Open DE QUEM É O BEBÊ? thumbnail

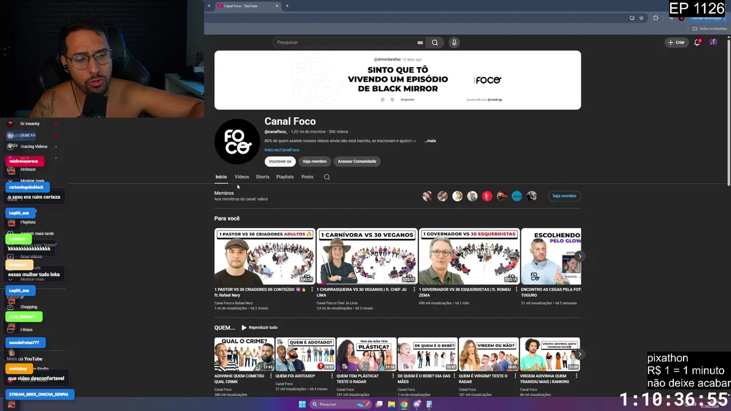click(427, 354)
